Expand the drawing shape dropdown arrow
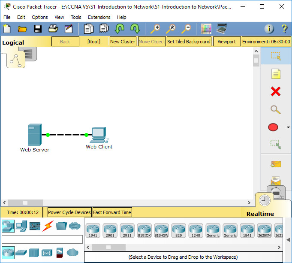 [x=288, y=127]
